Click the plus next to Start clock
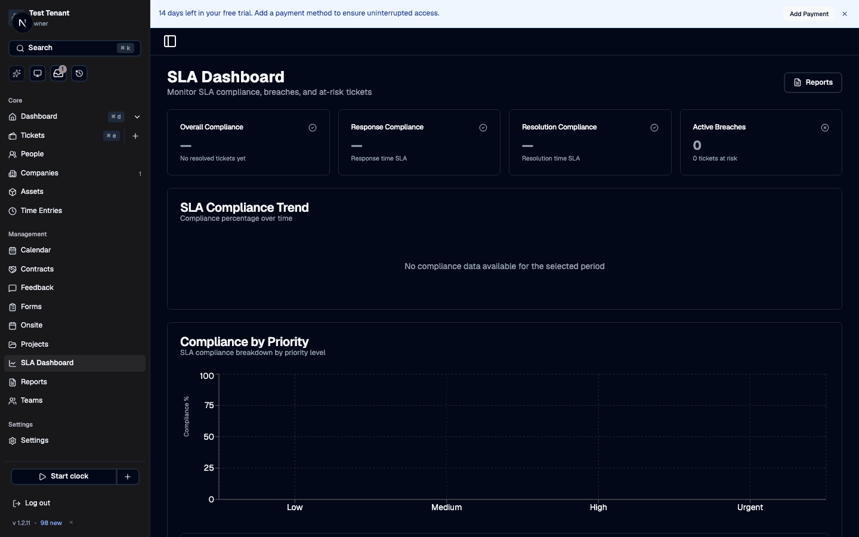 [127, 477]
